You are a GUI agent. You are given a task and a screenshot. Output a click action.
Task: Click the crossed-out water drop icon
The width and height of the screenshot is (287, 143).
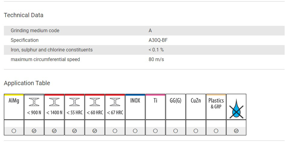point(236,109)
